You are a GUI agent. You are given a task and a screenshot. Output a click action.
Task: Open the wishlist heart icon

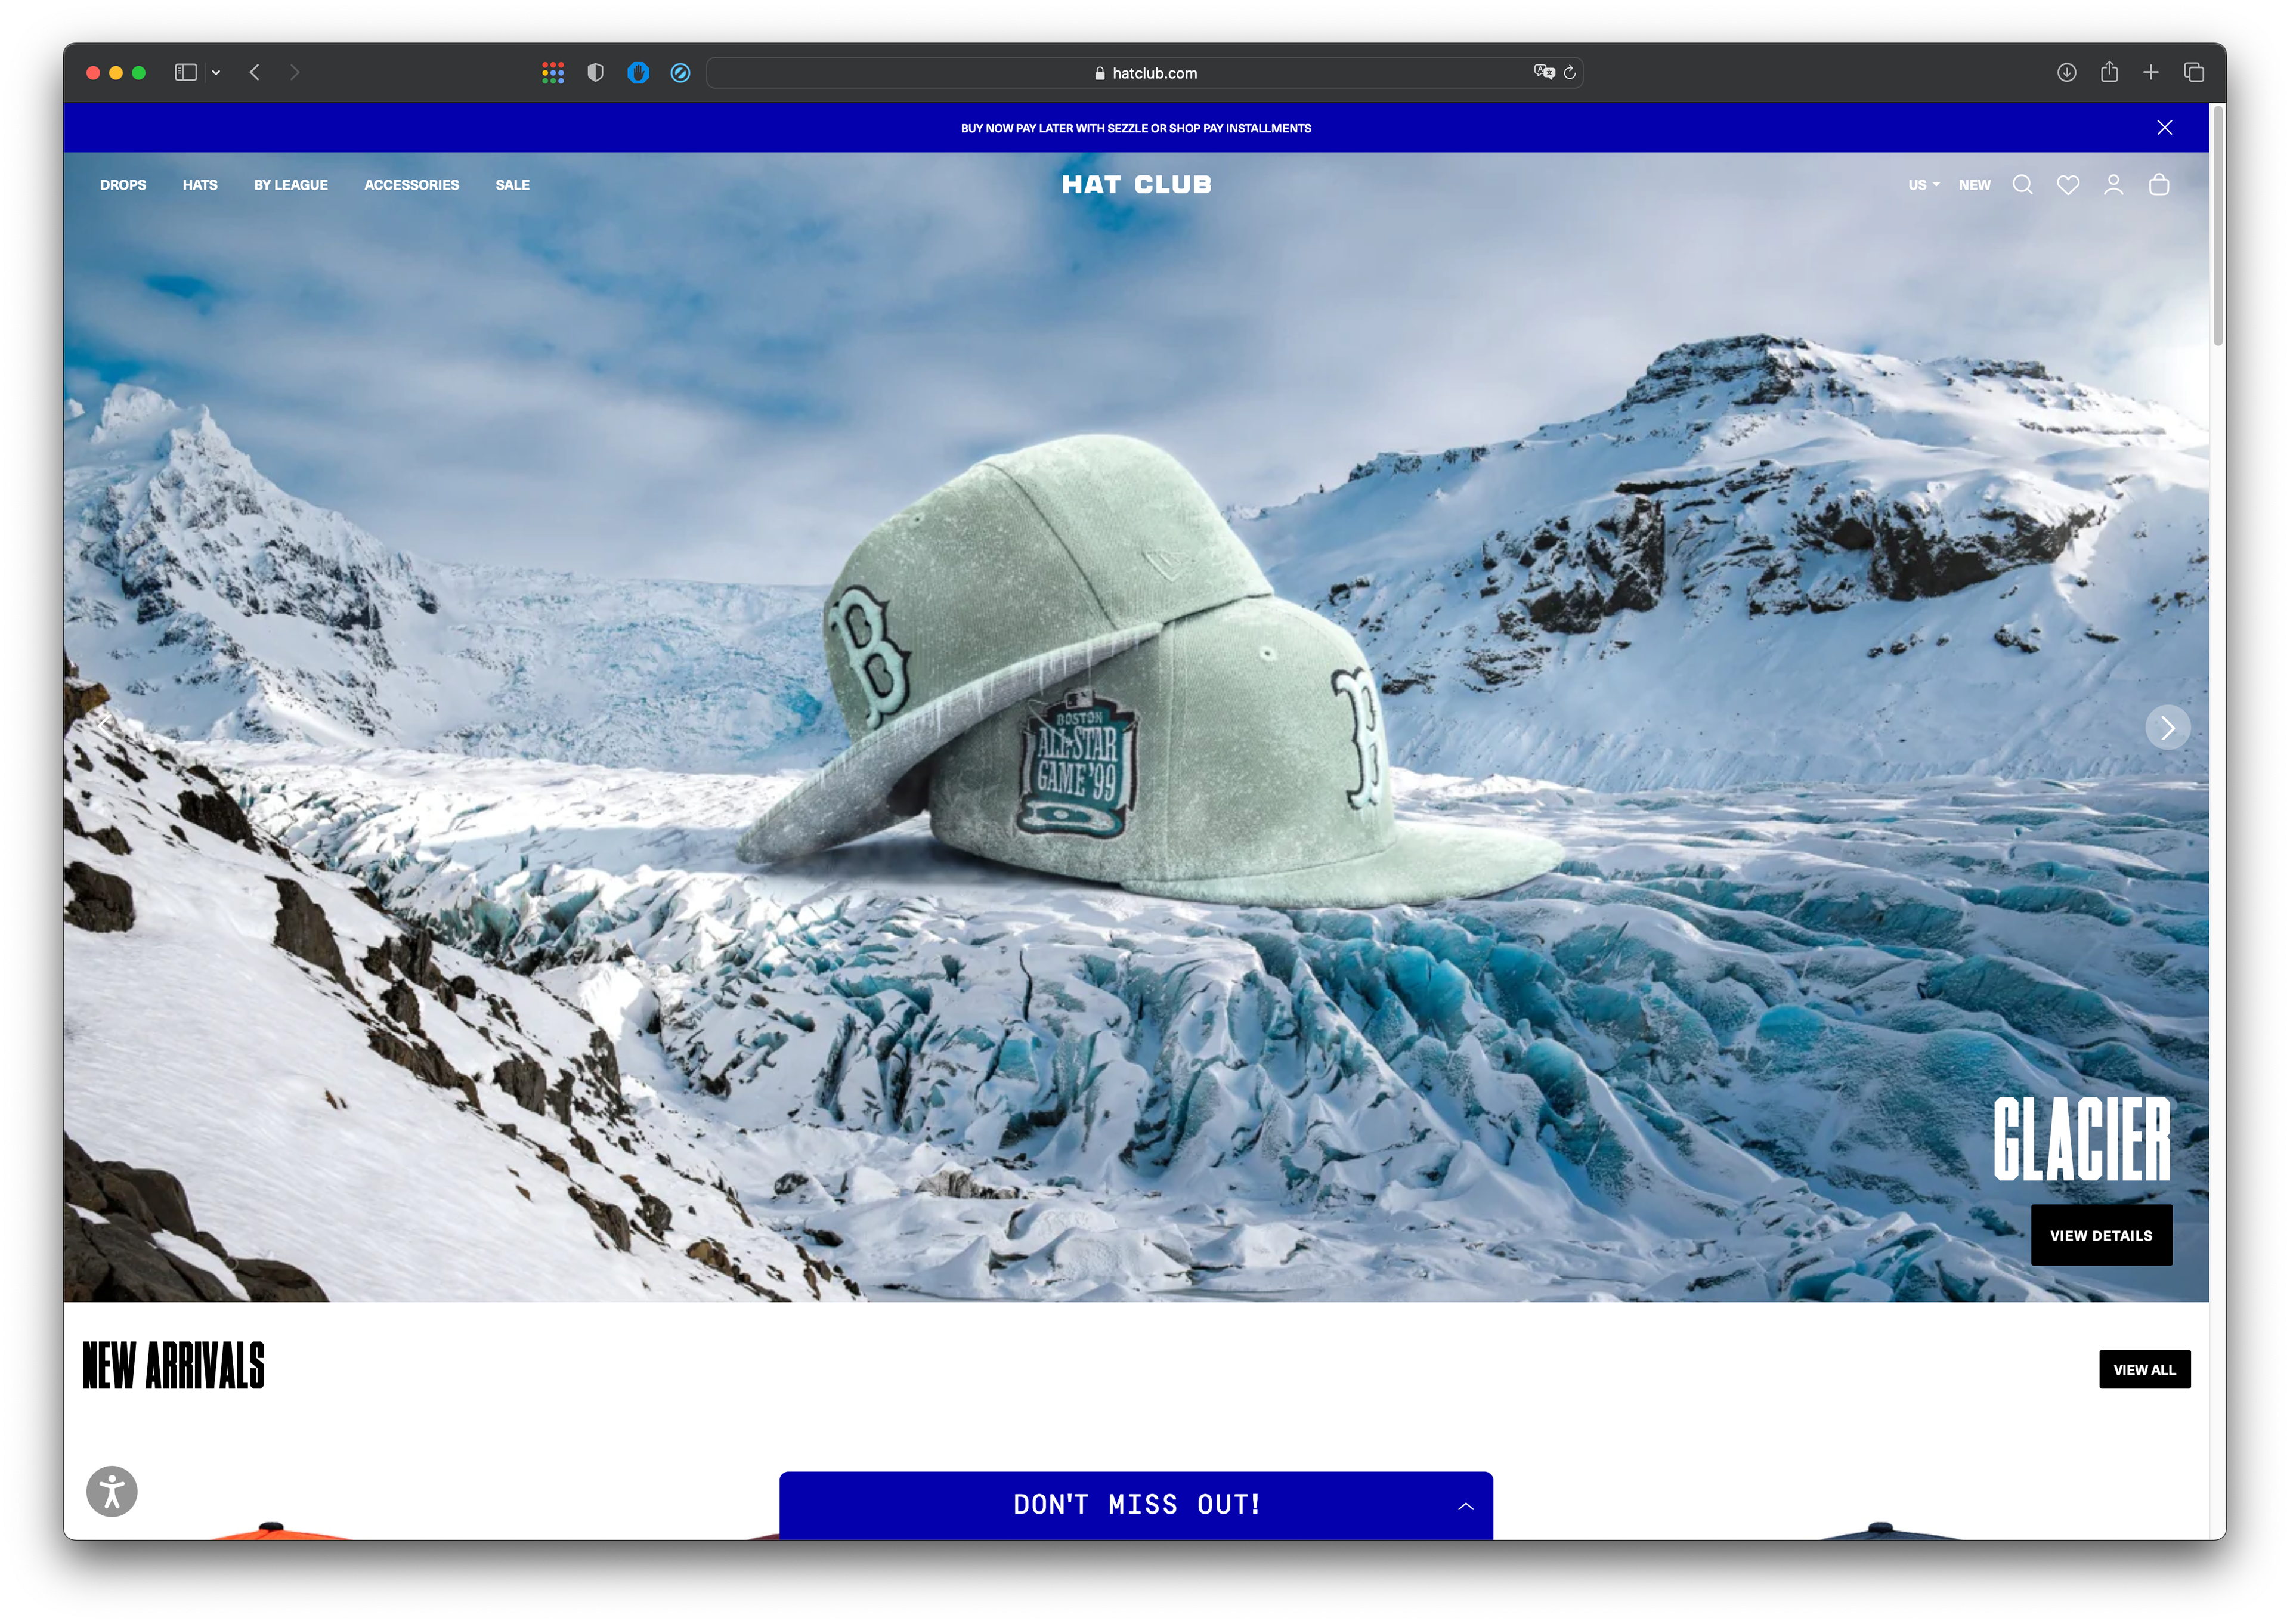2068,185
